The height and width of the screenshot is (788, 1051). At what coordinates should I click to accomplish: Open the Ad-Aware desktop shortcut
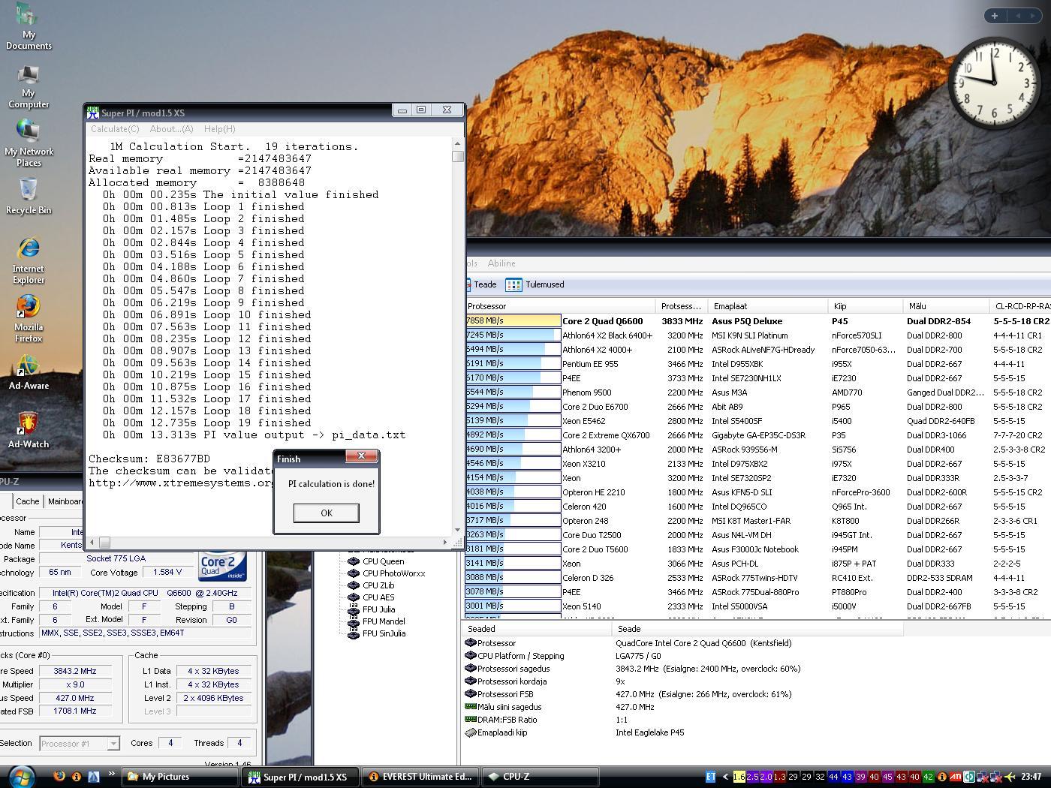[29, 372]
